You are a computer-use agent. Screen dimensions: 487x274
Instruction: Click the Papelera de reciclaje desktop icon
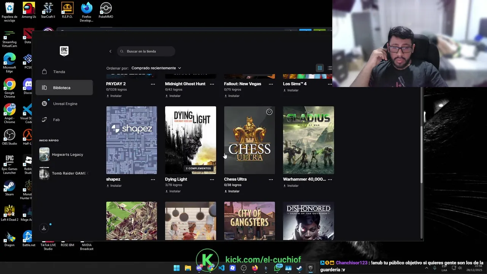pos(10,12)
